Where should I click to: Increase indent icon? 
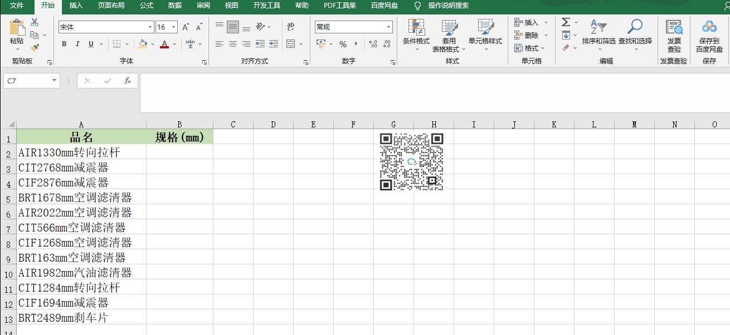(273, 44)
